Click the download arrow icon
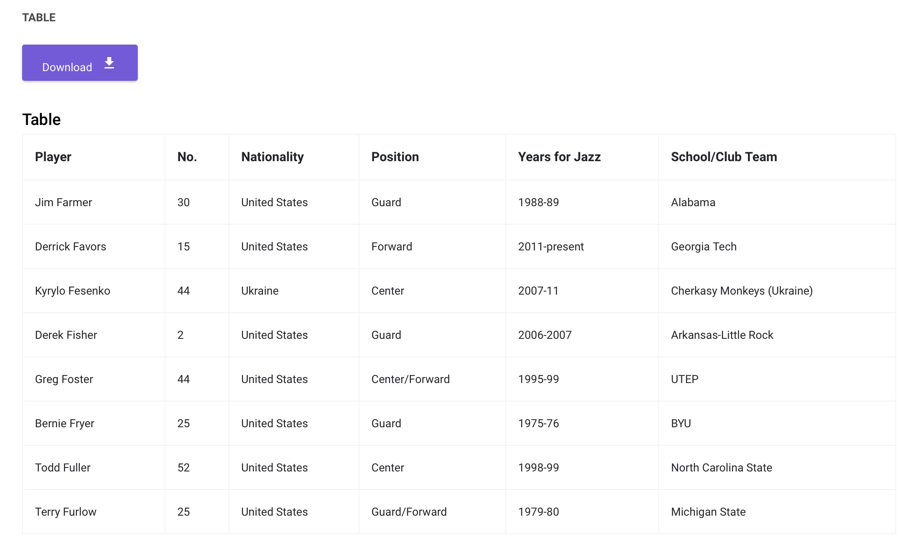 pos(109,63)
